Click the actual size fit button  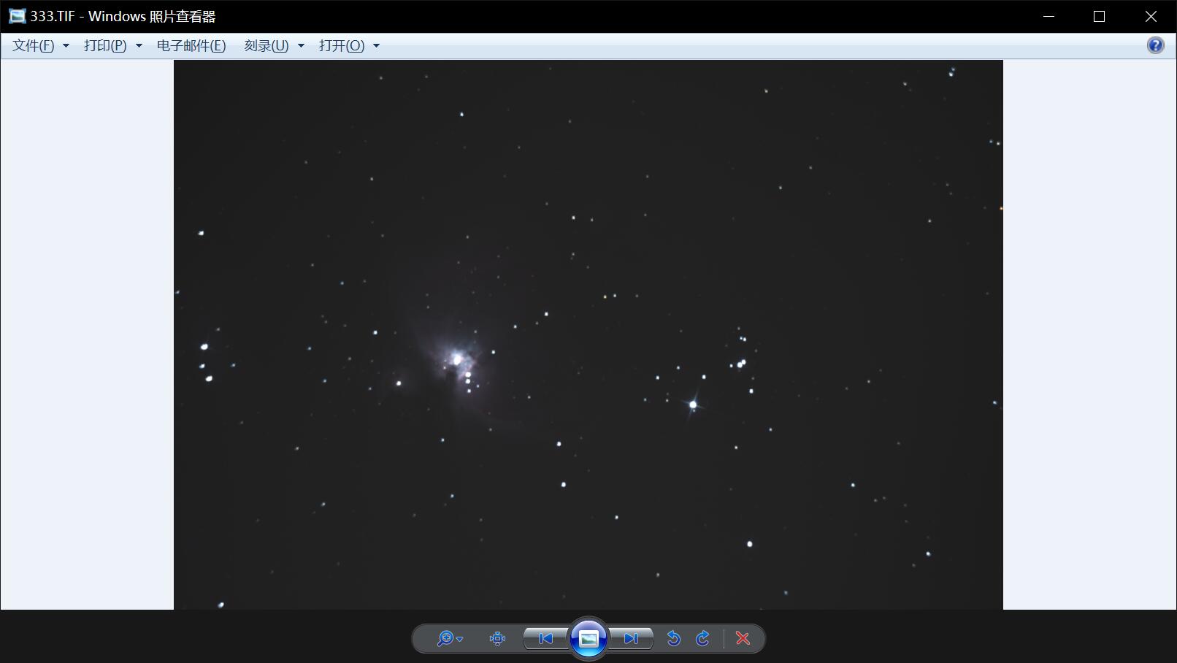click(x=497, y=639)
